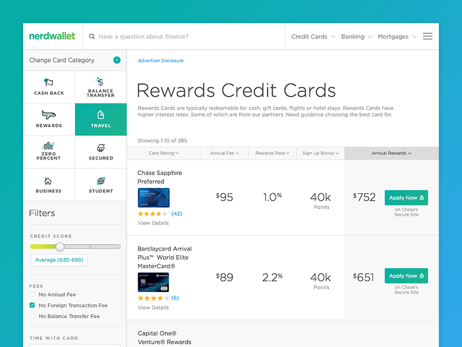462x347 pixels.
Task: Click the Chase Sapphire Preferred card name
Action: [x=160, y=177]
